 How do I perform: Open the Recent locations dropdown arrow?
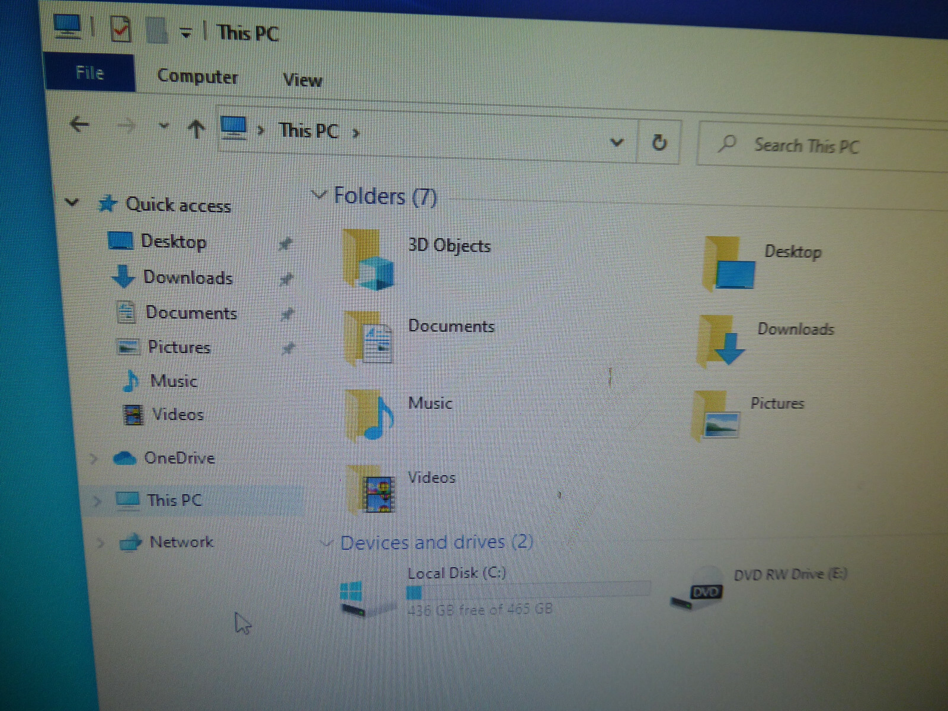pos(164,126)
